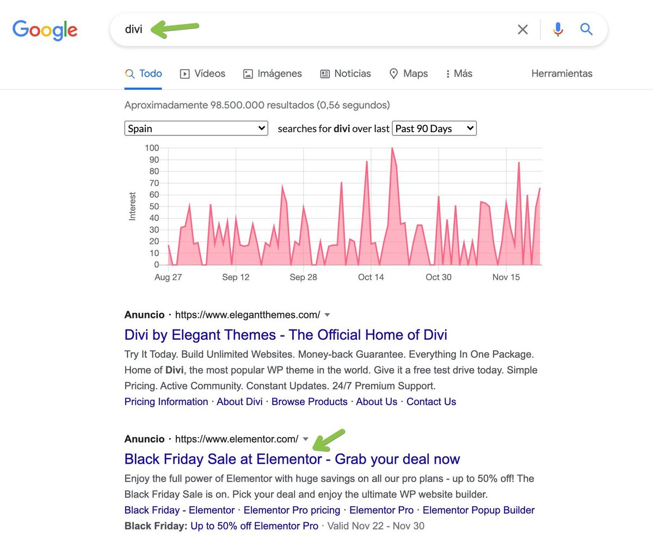Open the Maps tab
653x548 pixels.
click(409, 73)
